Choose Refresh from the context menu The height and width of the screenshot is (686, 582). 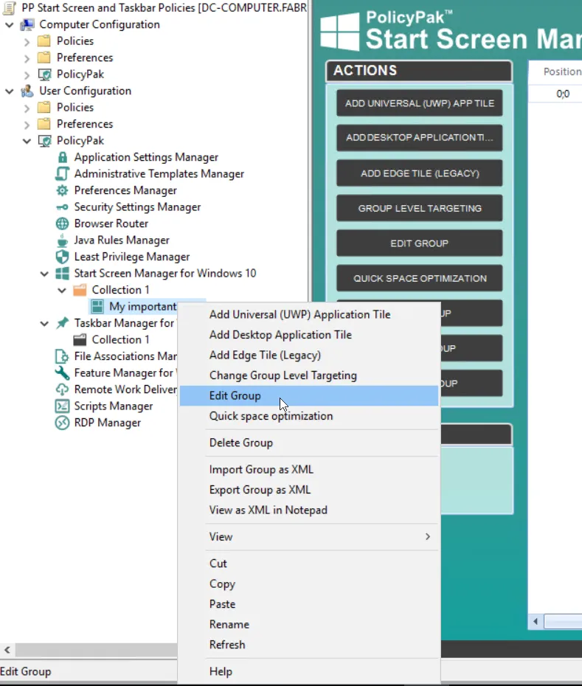click(308, 645)
